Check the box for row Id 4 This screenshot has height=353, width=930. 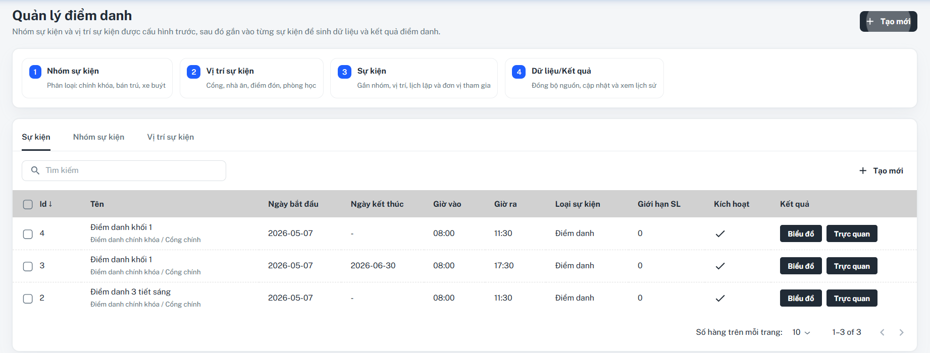28,234
